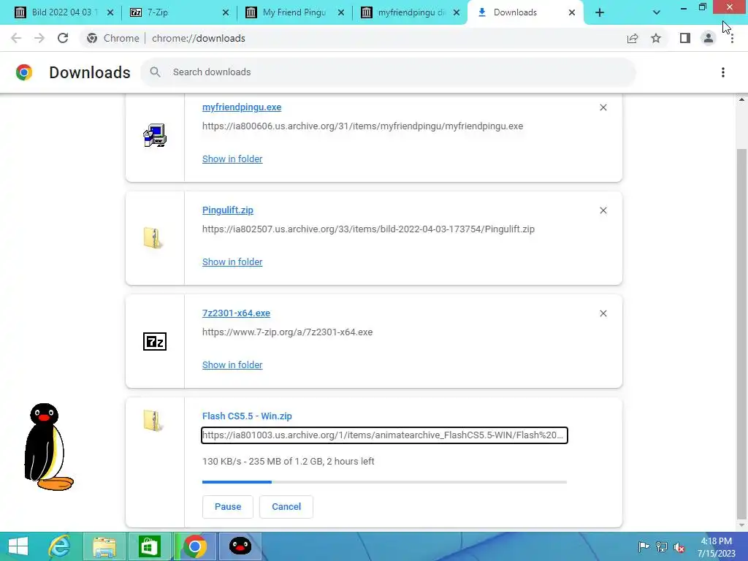Image resolution: width=748 pixels, height=561 pixels.
Task: Click the 7-zip.org source URL
Action: pyautogui.click(x=287, y=332)
